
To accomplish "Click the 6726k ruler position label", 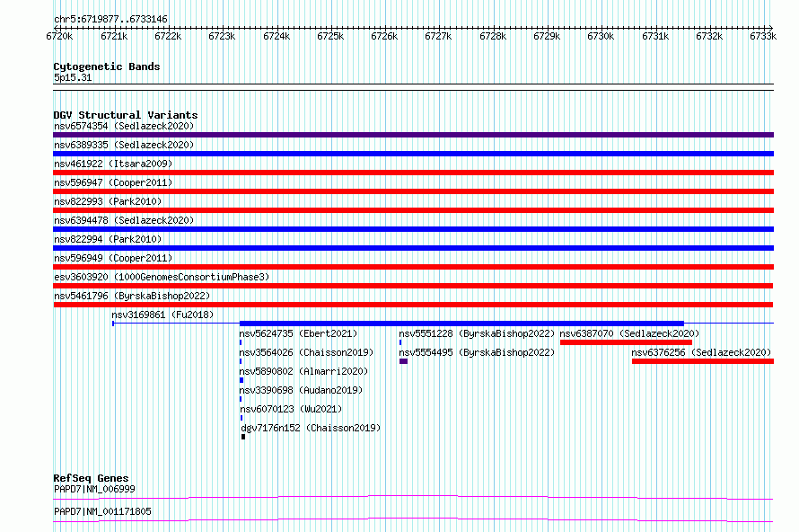I will pyautogui.click(x=384, y=36).
